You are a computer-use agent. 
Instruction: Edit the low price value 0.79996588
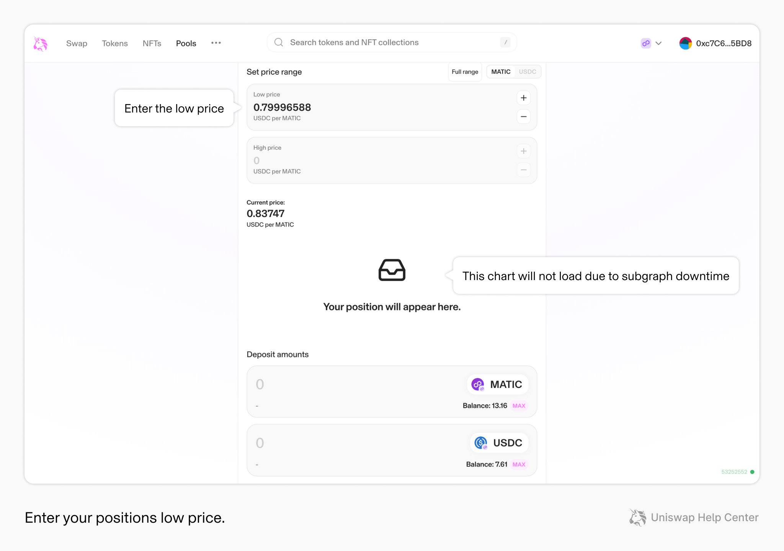[x=282, y=108]
